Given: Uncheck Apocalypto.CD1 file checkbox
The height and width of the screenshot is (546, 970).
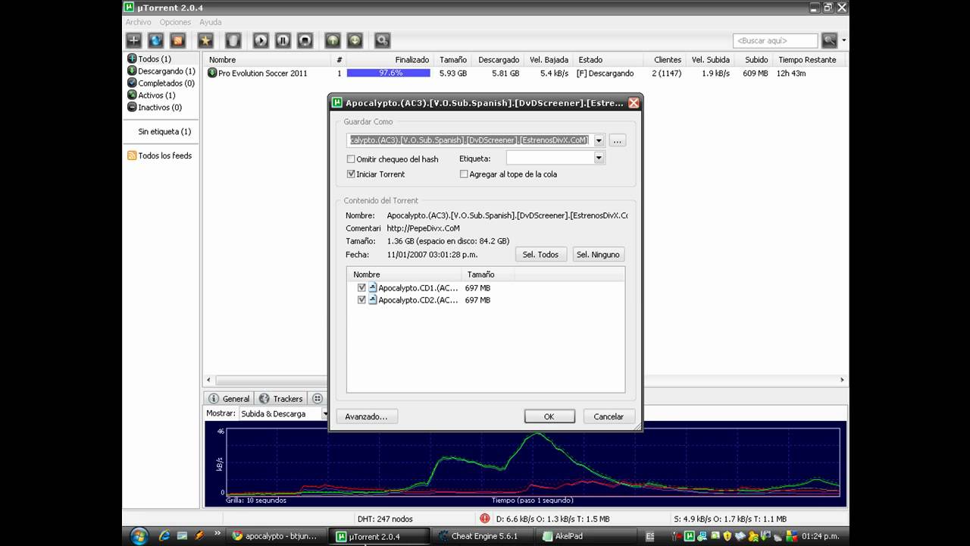Looking at the screenshot, I should 361,288.
